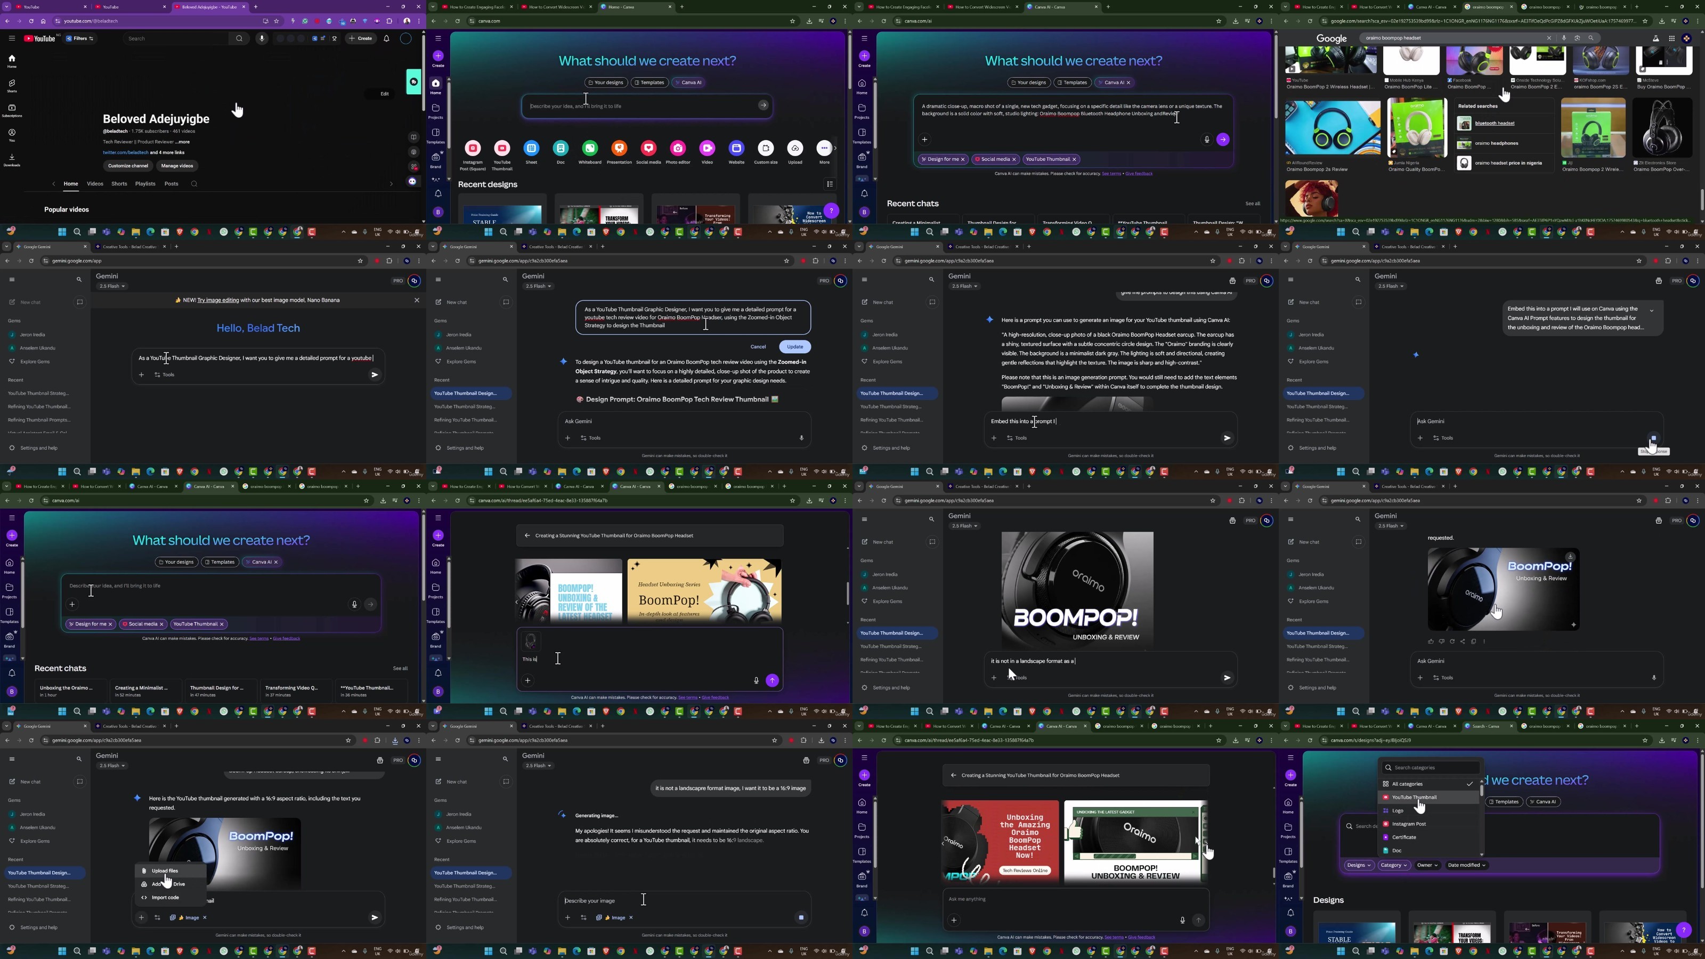Select the Presentation shortcut icon in Canva
Image resolution: width=1705 pixels, height=959 pixels.
619,148
